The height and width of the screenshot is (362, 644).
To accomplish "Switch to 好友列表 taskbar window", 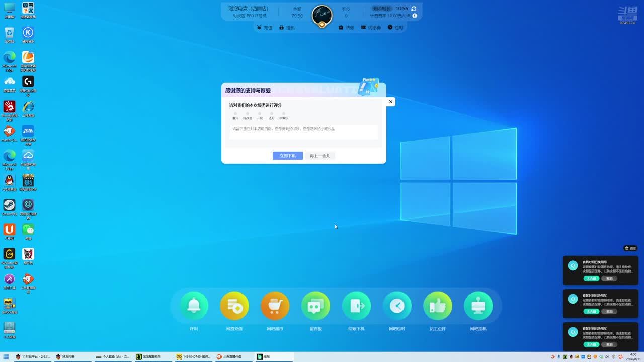I will point(73,356).
